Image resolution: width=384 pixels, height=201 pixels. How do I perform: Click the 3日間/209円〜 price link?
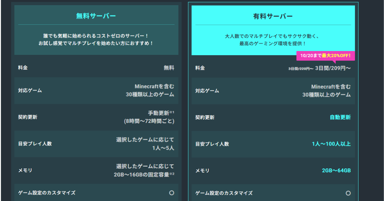coord(333,68)
